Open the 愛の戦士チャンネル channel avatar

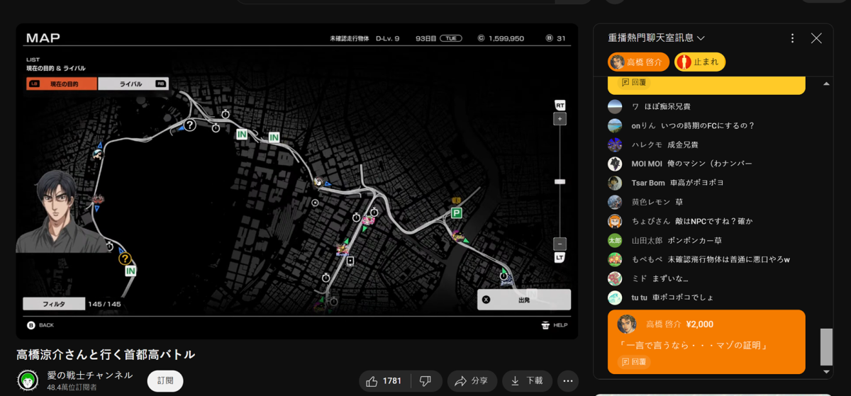click(28, 381)
